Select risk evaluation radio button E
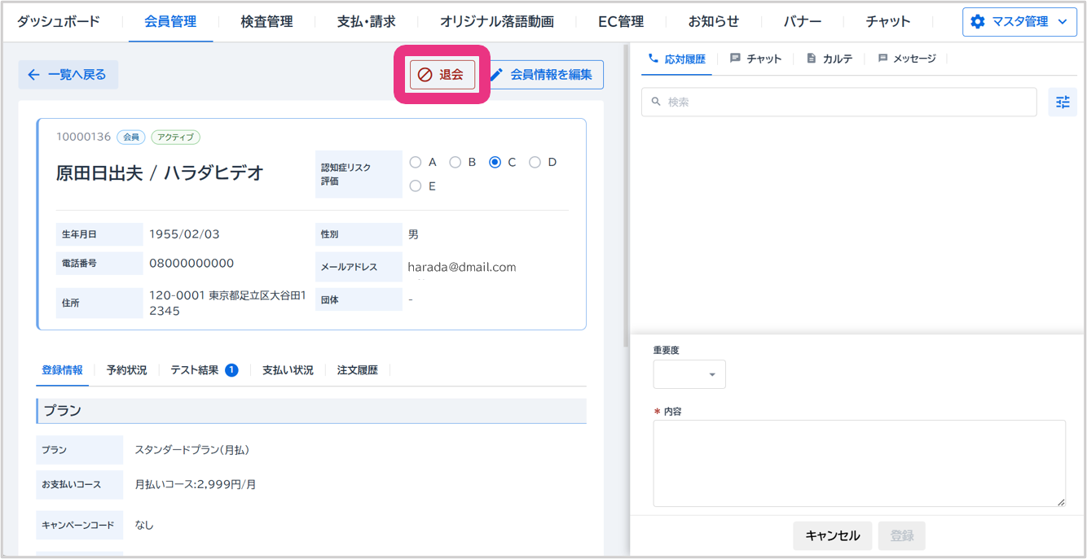 pos(416,186)
